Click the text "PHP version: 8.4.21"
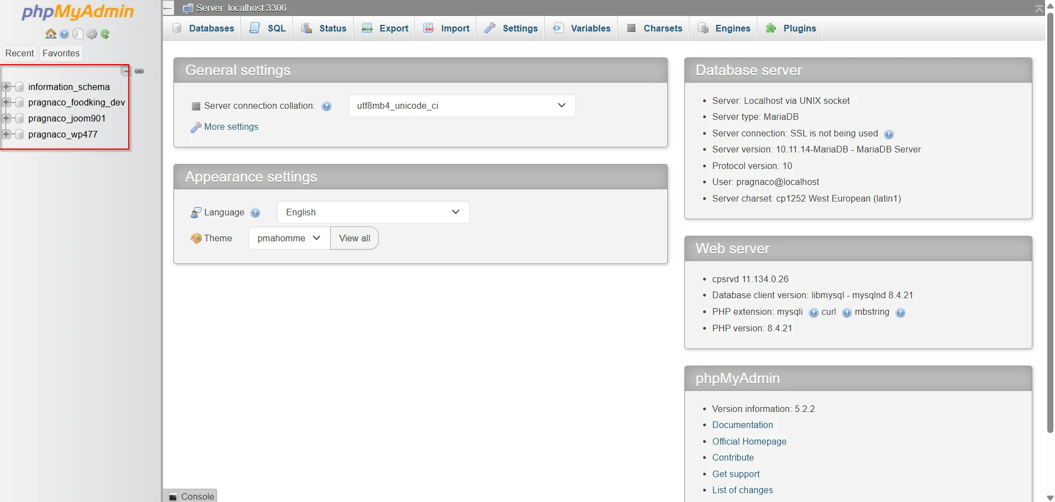 752,329
